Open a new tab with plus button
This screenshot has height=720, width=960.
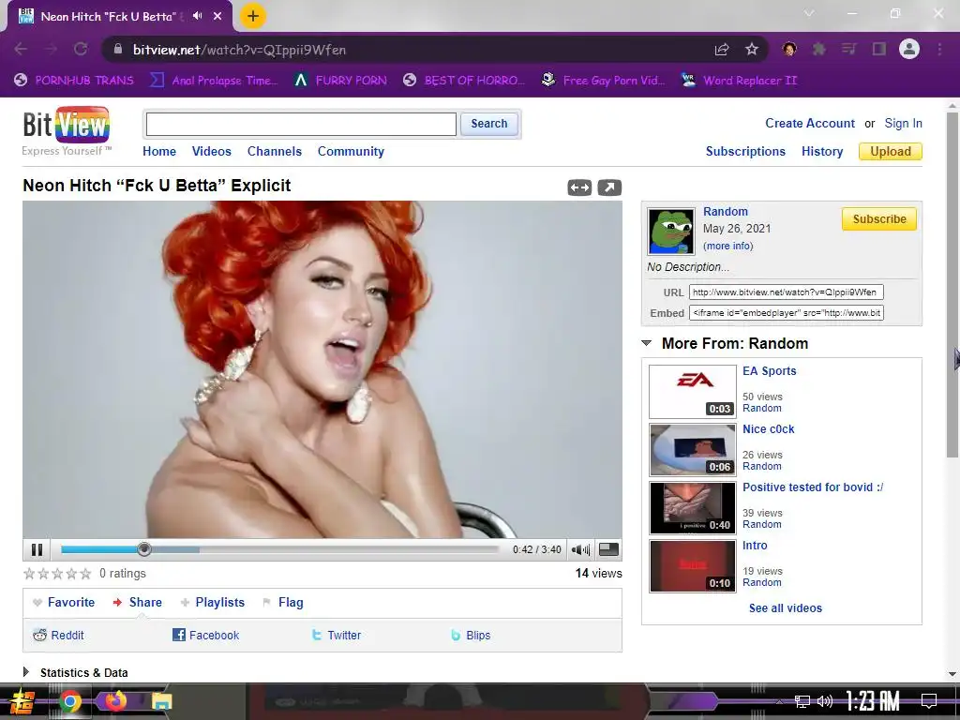pos(253,17)
